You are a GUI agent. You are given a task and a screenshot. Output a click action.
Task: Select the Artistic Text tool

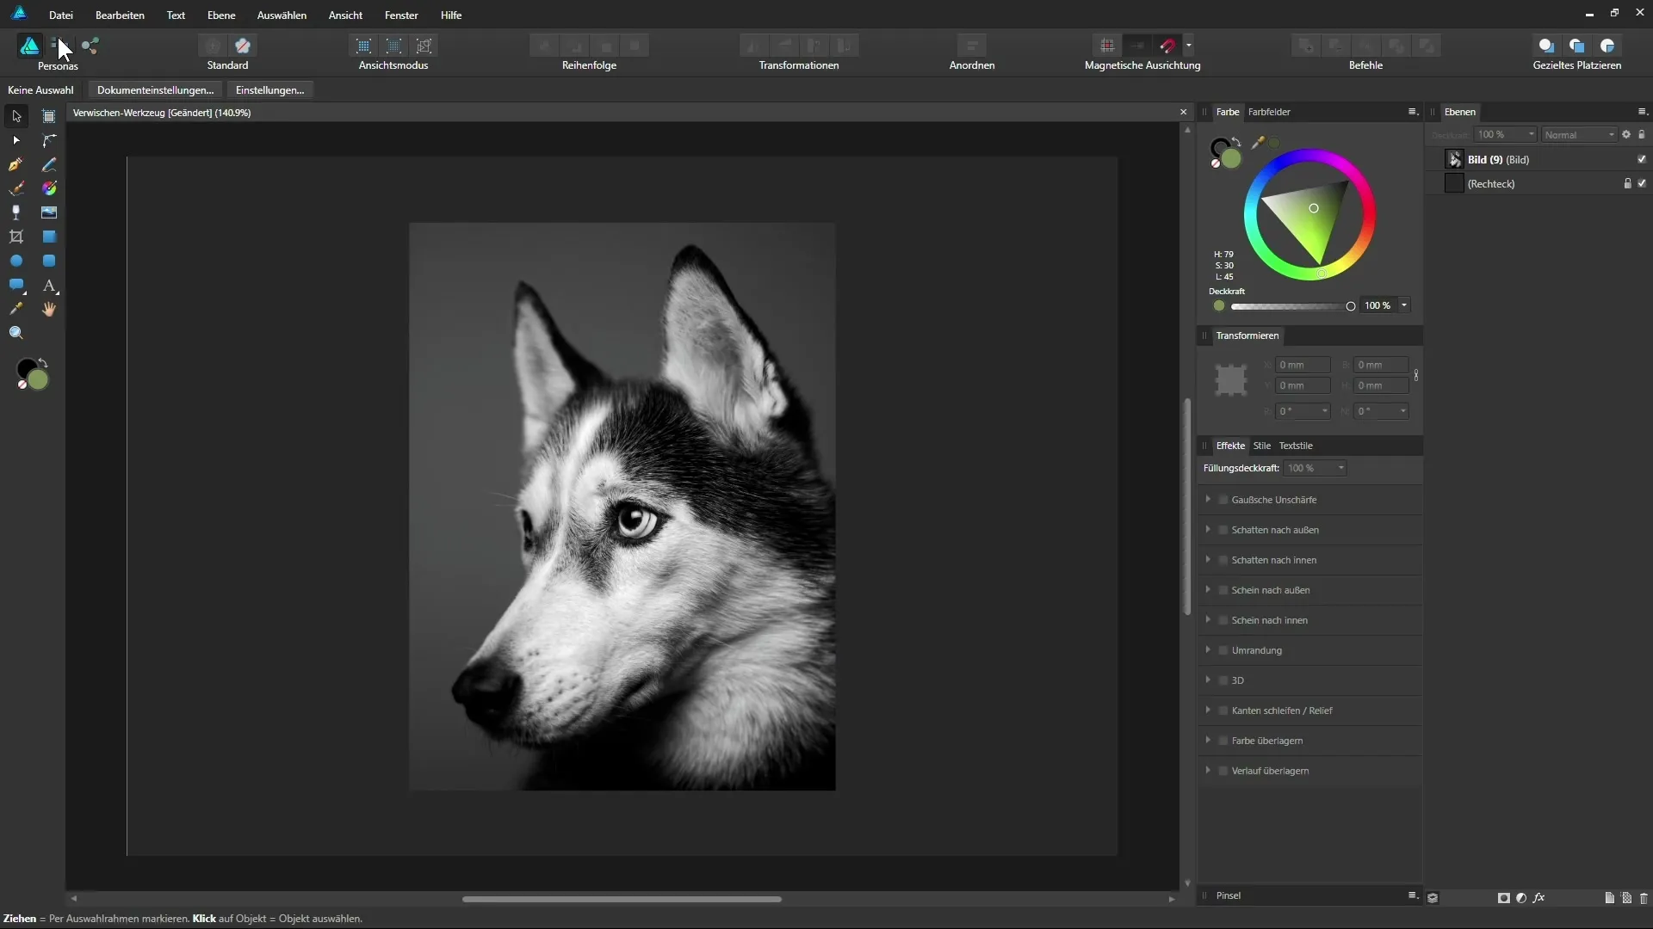(x=49, y=285)
